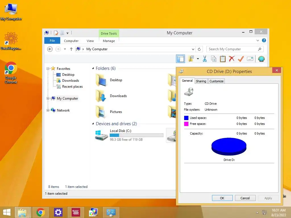Click the red lined taskbar app icon
The height and width of the screenshot is (218, 291).
pyautogui.click(x=76, y=212)
